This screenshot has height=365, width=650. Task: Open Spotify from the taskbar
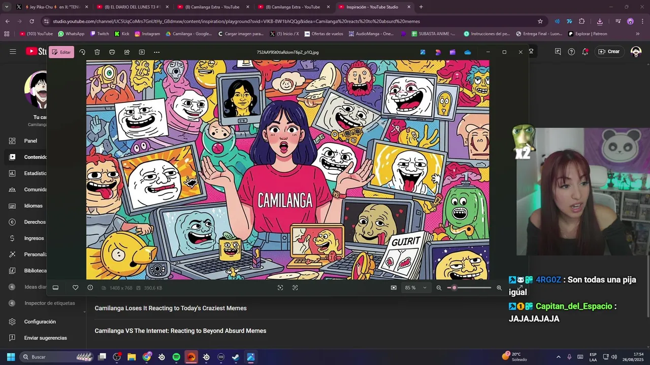coord(176,357)
